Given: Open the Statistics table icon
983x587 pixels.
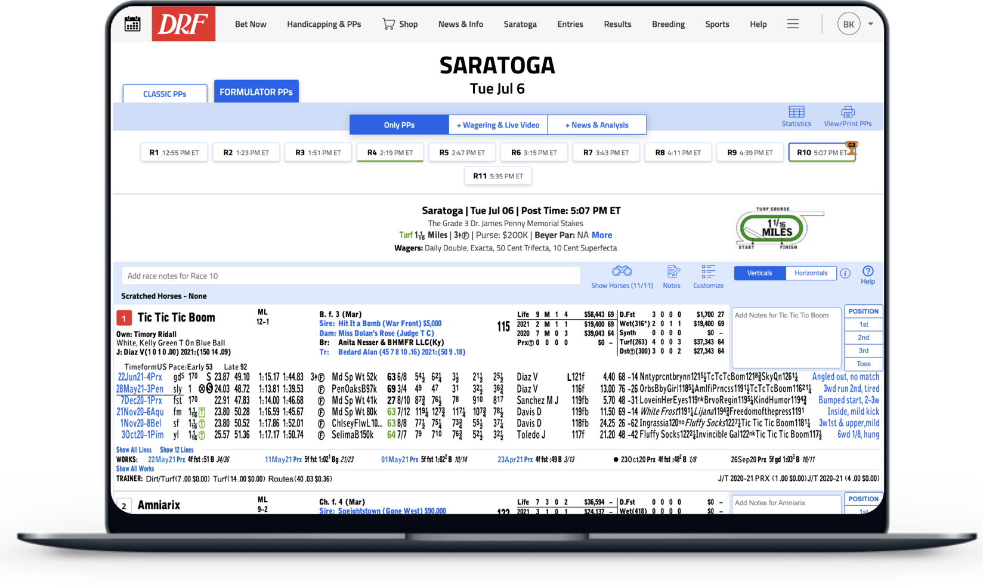Looking at the screenshot, I should click(796, 112).
